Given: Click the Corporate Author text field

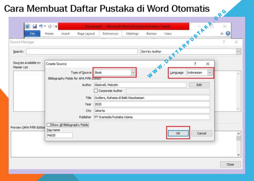Looking at the screenshot, I should [168, 91].
